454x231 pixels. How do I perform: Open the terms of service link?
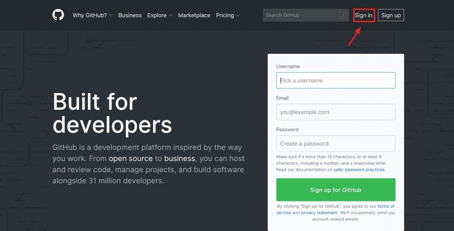click(386, 206)
